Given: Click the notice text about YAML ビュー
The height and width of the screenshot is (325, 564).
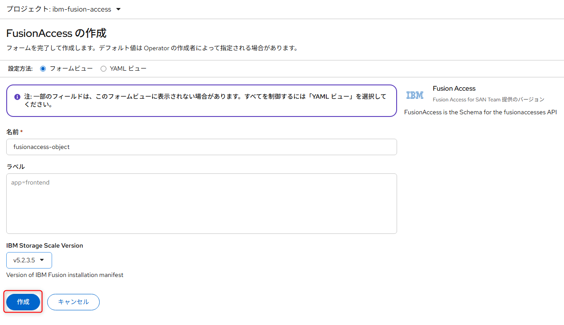Looking at the screenshot, I should (205, 101).
